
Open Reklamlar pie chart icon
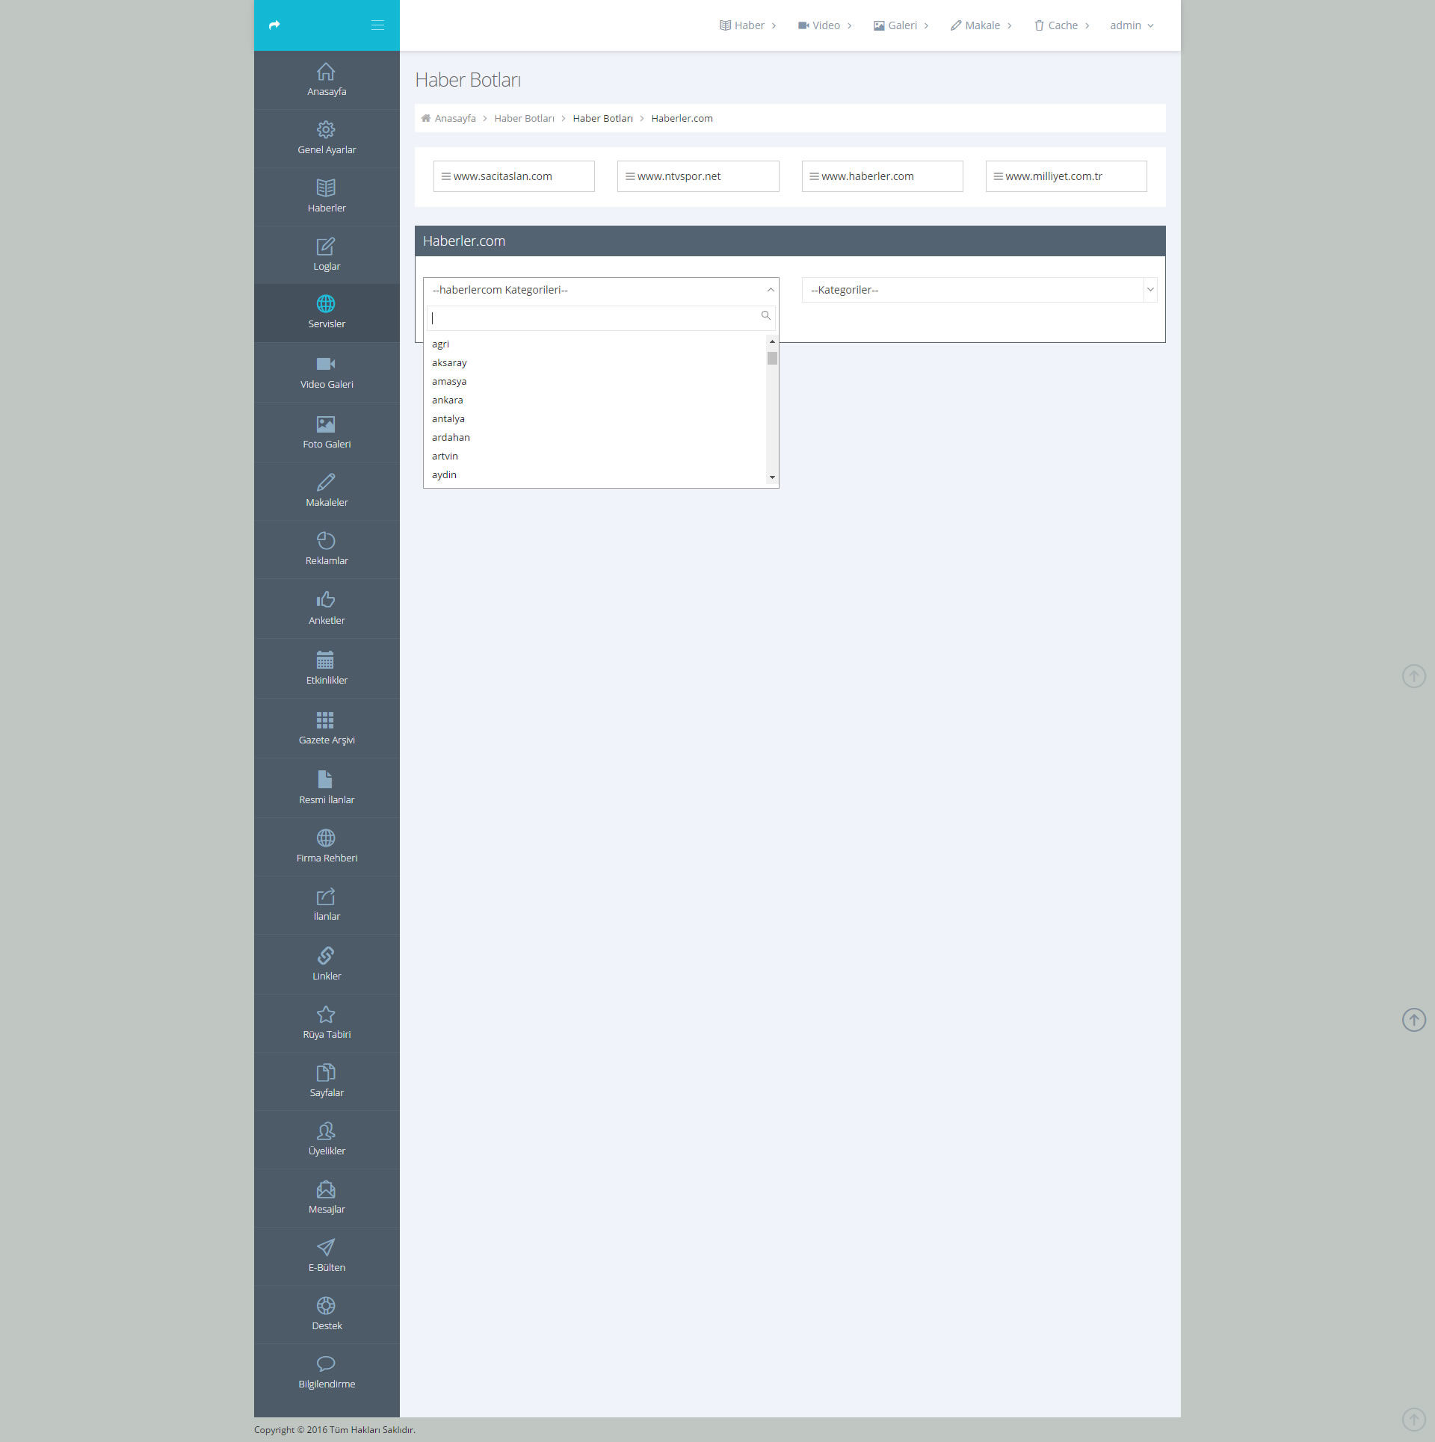pyautogui.click(x=326, y=541)
